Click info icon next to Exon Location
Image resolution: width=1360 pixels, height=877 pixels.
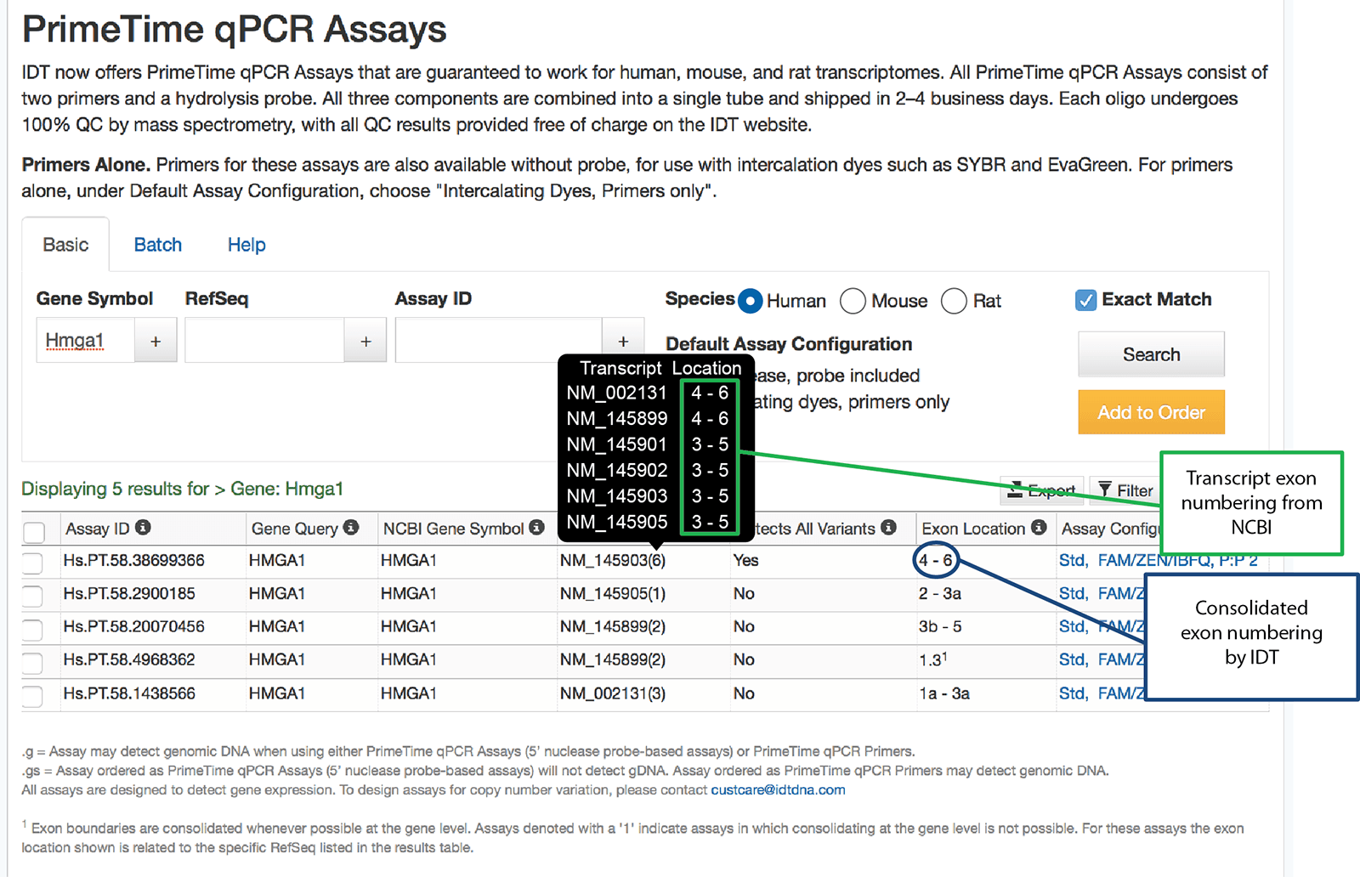1039,528
